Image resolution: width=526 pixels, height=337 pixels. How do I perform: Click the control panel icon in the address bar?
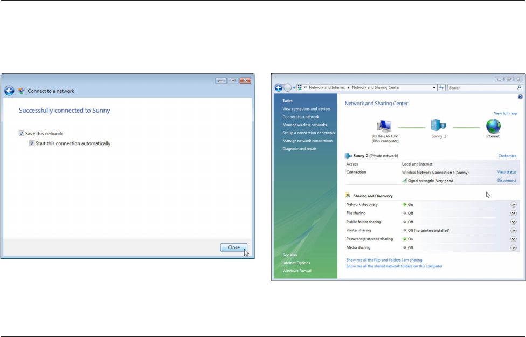tap(300, 87)
